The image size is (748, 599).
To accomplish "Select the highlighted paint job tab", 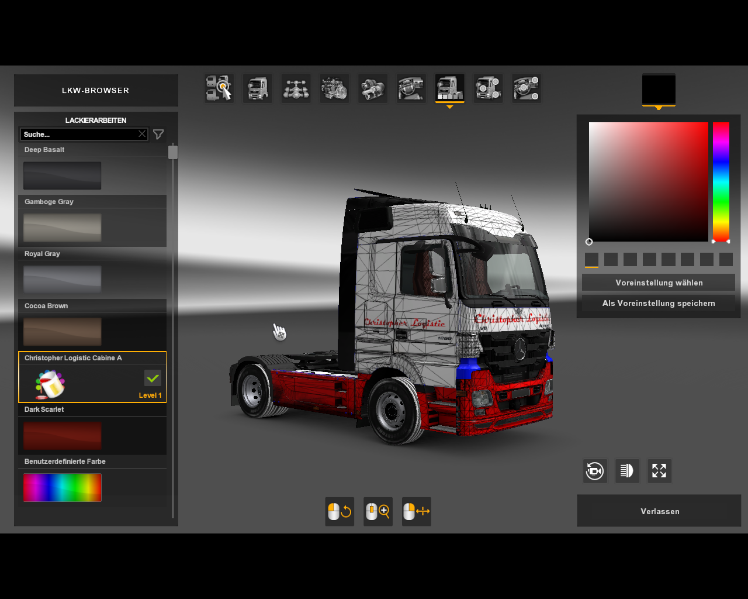I will 450,88.
